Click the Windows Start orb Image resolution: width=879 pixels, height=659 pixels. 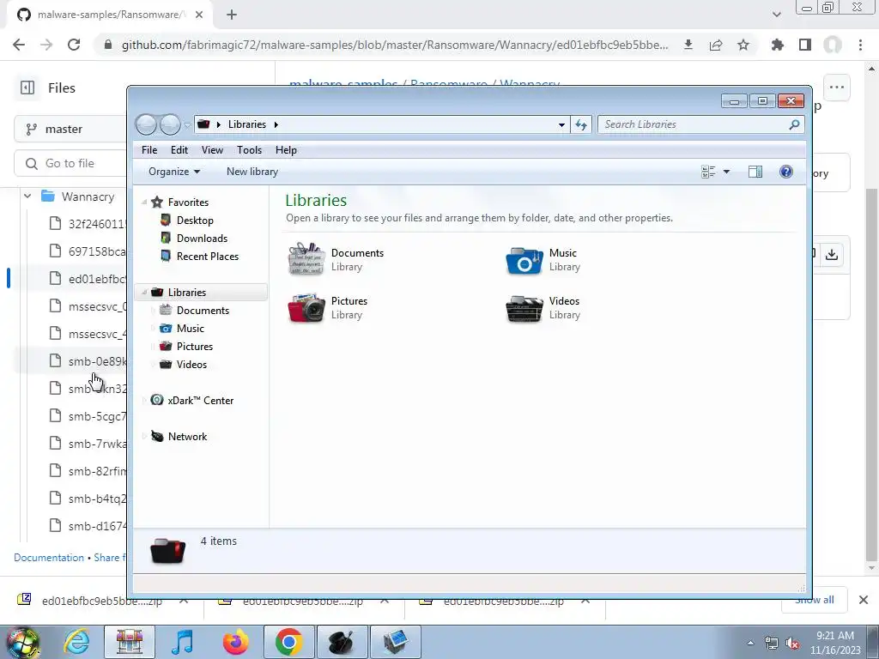click(23, 643)
